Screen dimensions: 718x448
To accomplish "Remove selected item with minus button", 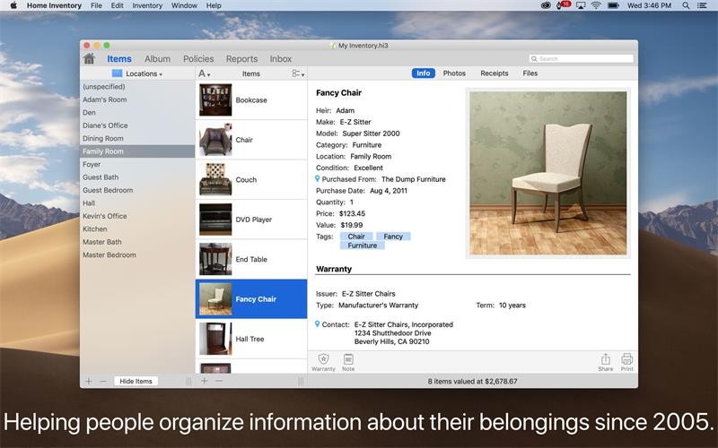I will pyautogui.click(x=219, y=381).
